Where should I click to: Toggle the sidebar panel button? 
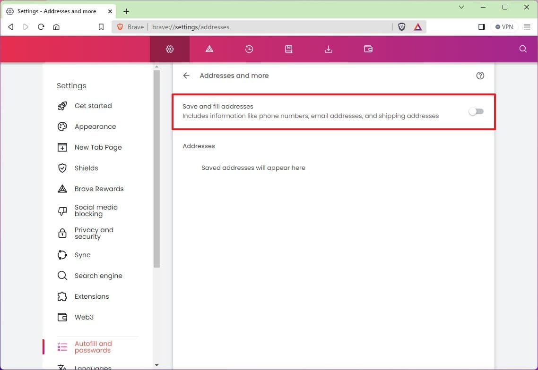pyautogui.click(x=481, y=27)
